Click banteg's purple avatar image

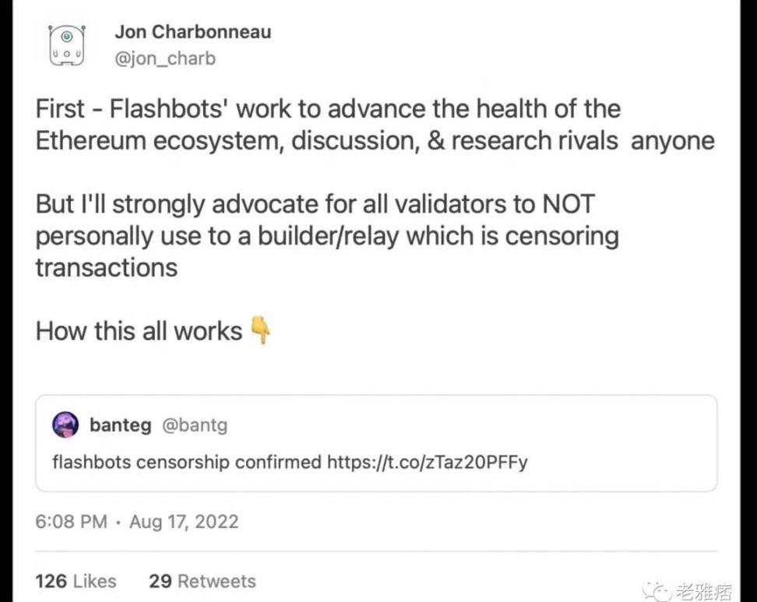(x=65, y=425)
